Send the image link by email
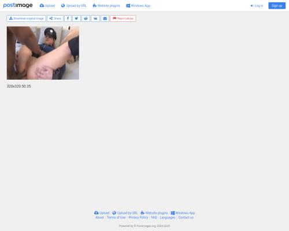 click(x=105, y=18)
